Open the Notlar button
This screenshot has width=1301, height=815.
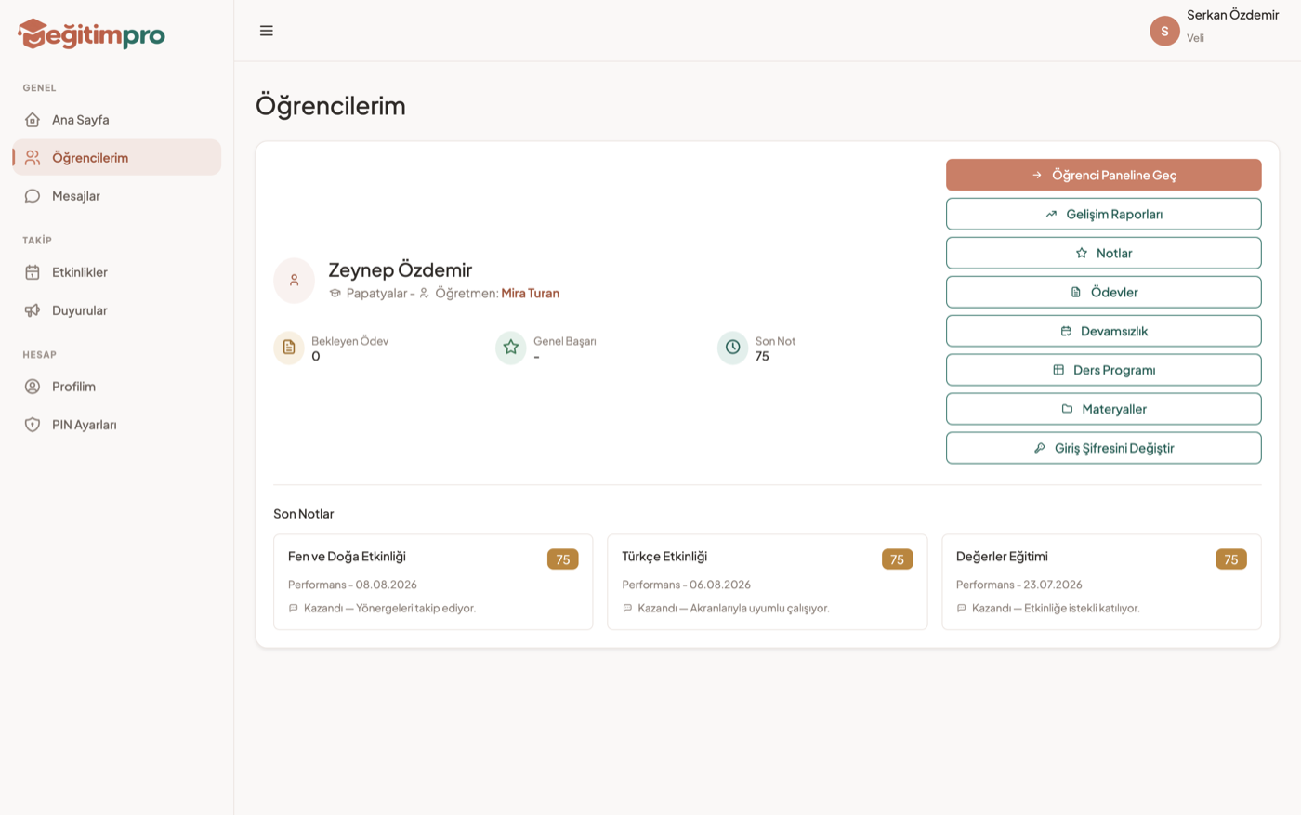point(1104,253)
